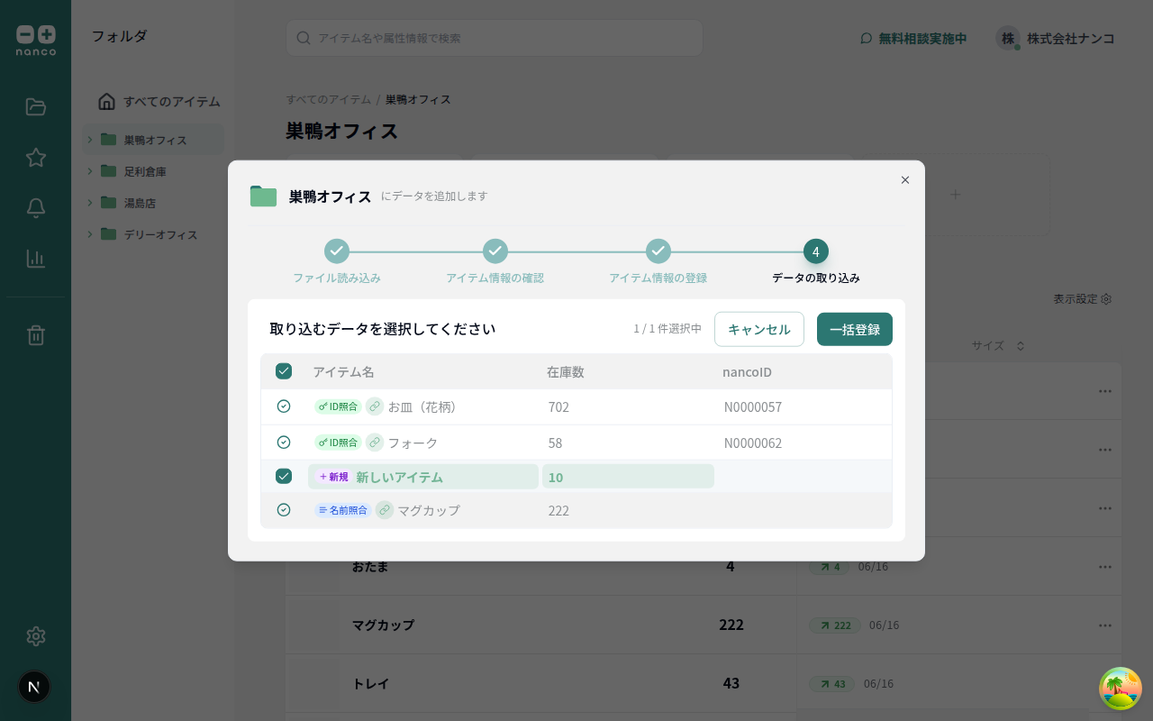Expand the デリーオフィス folder
Image resolution: width=1153 pixels, height=721 pixels.
89,234
